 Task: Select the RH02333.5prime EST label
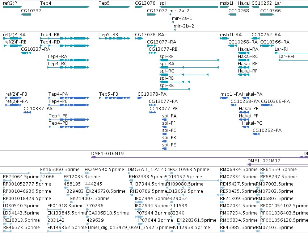tap(148, 177)
